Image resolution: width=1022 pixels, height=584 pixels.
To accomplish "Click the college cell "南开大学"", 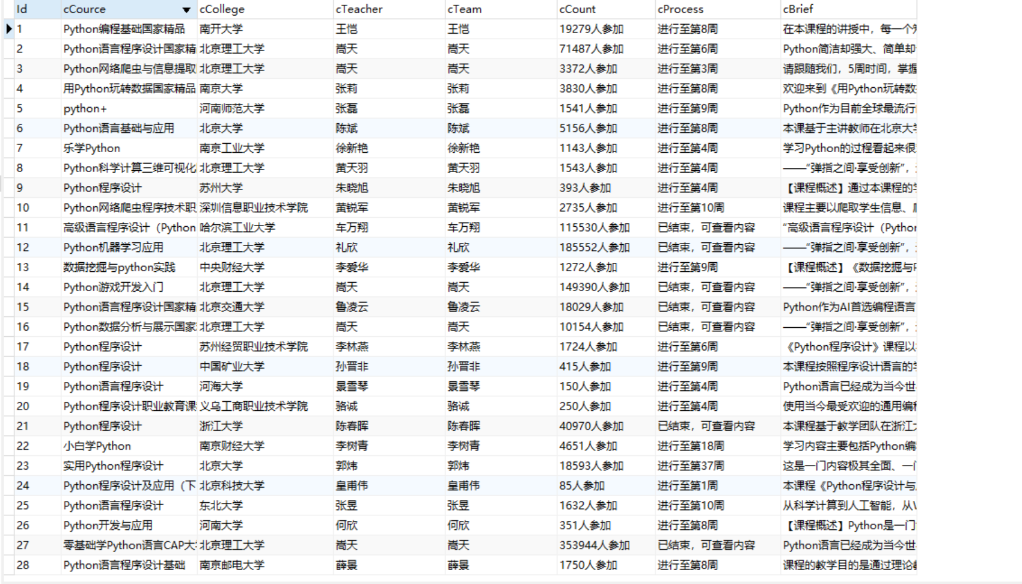I will pyautogui.click(x=265, y=29).
